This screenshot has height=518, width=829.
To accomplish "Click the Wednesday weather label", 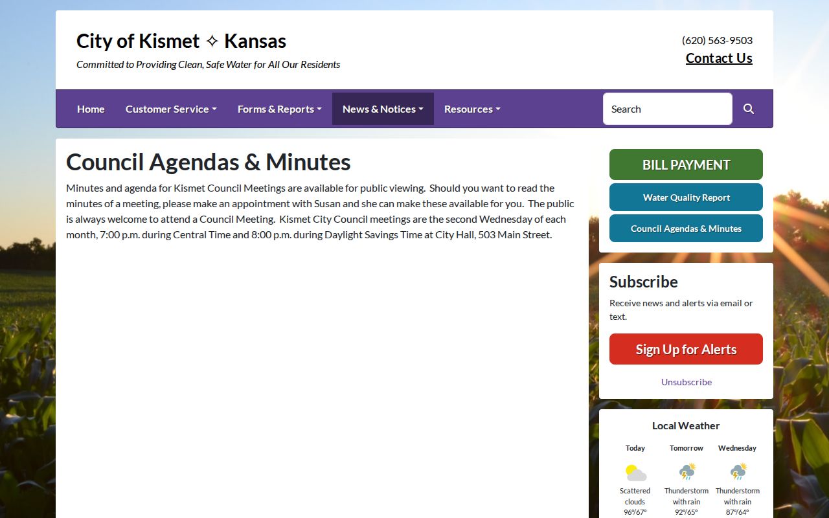I will (737, 448).
